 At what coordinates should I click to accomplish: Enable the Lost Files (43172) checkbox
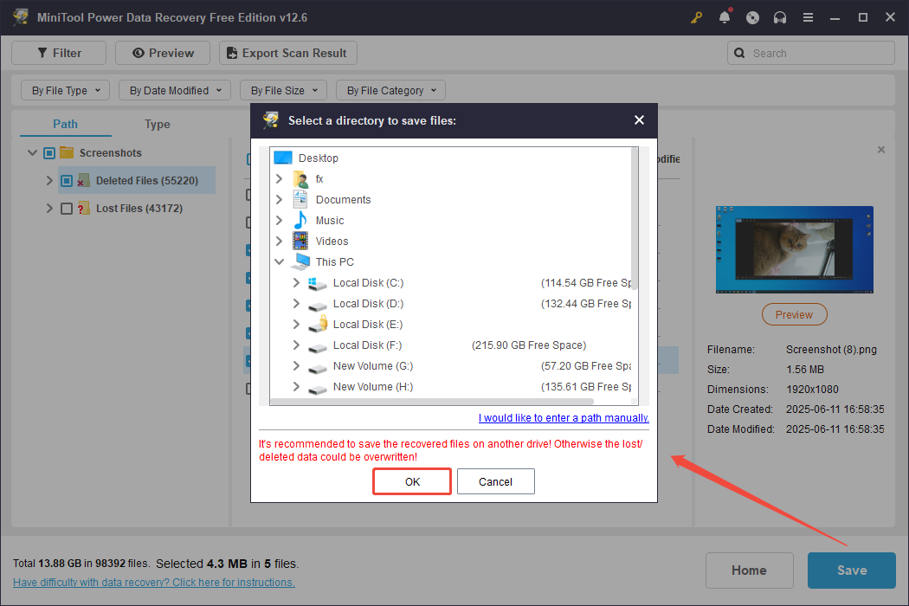tap(65, 208)
